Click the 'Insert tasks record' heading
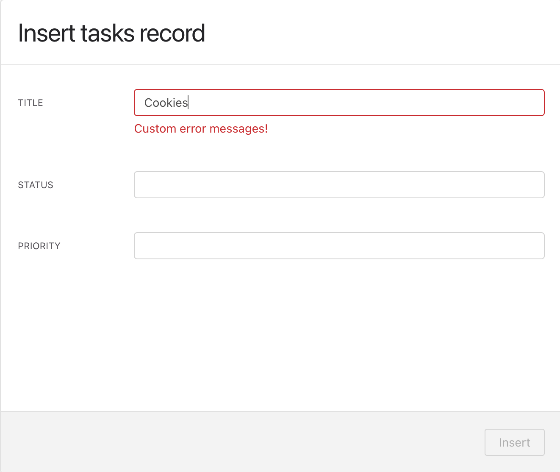Screen dimensions: 560x472 (112, 33)
